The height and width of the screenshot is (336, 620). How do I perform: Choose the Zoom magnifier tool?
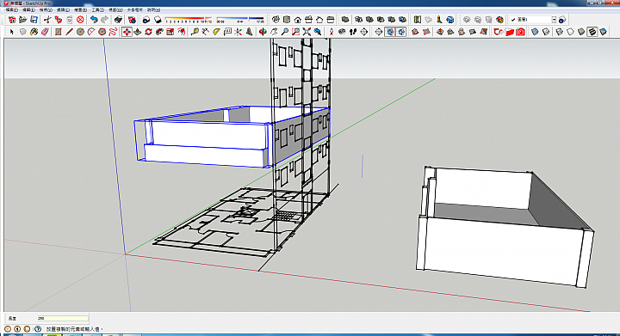(x=285, y=32)
